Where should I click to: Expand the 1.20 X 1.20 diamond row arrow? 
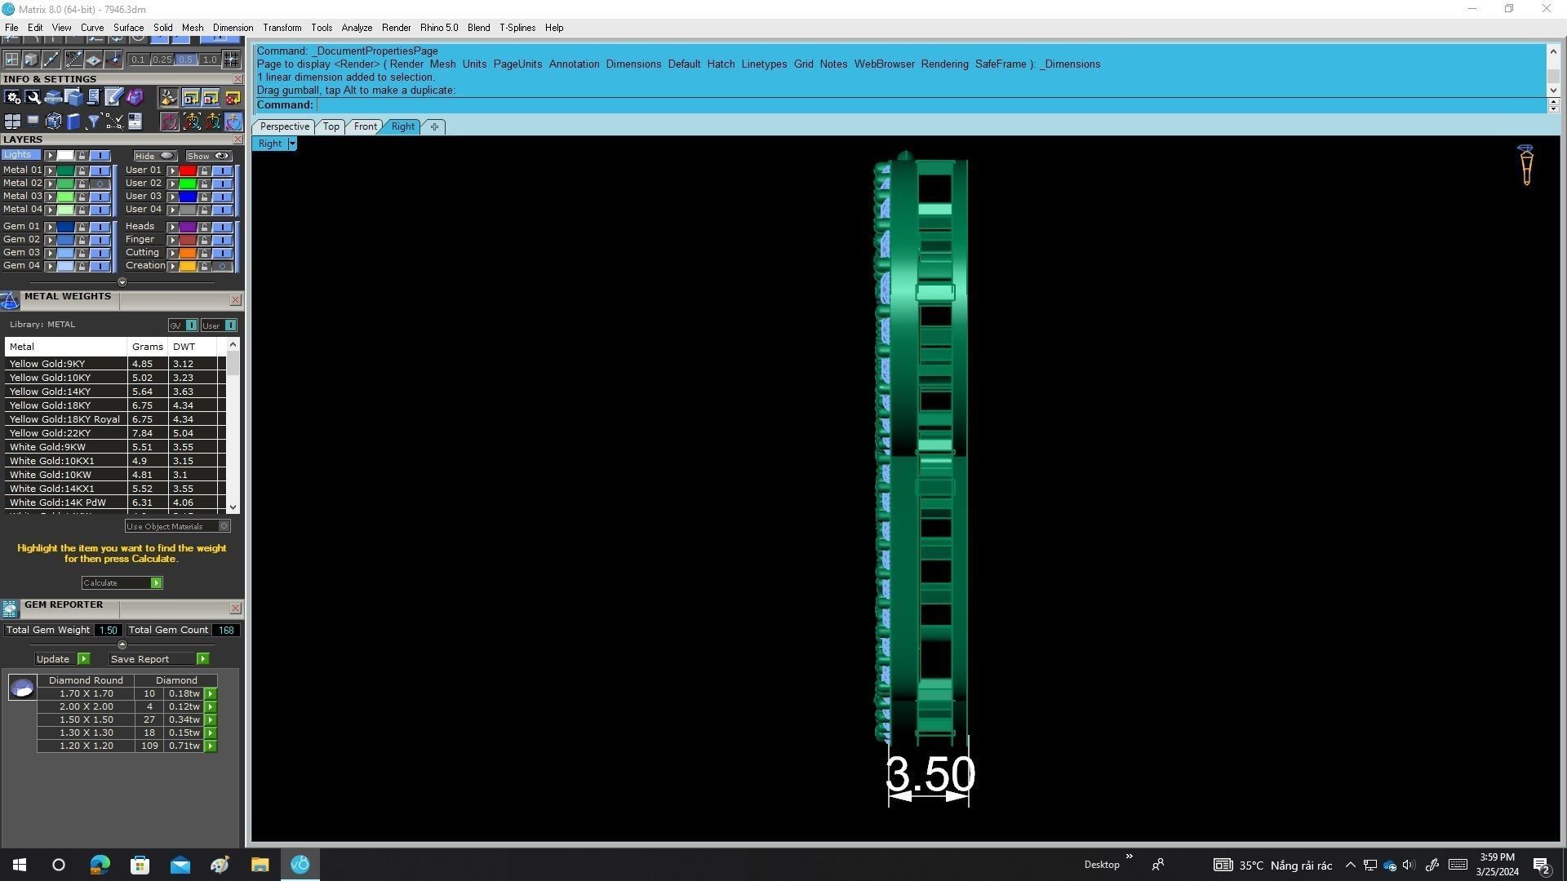pyautogui.click(x=211, y=746)
